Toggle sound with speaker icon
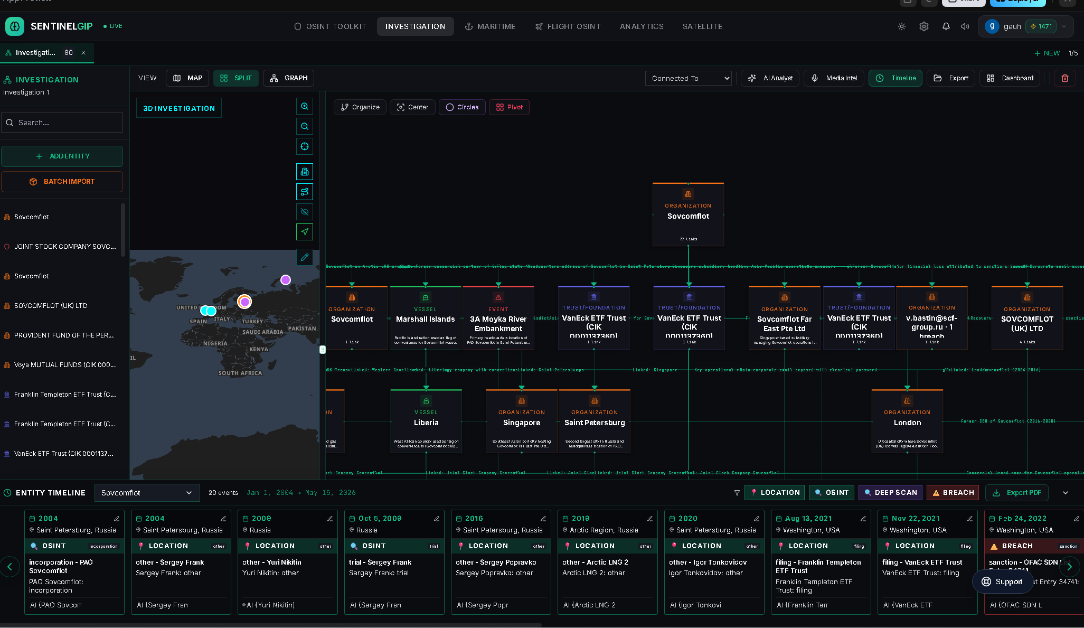 [x=965, y=26]
